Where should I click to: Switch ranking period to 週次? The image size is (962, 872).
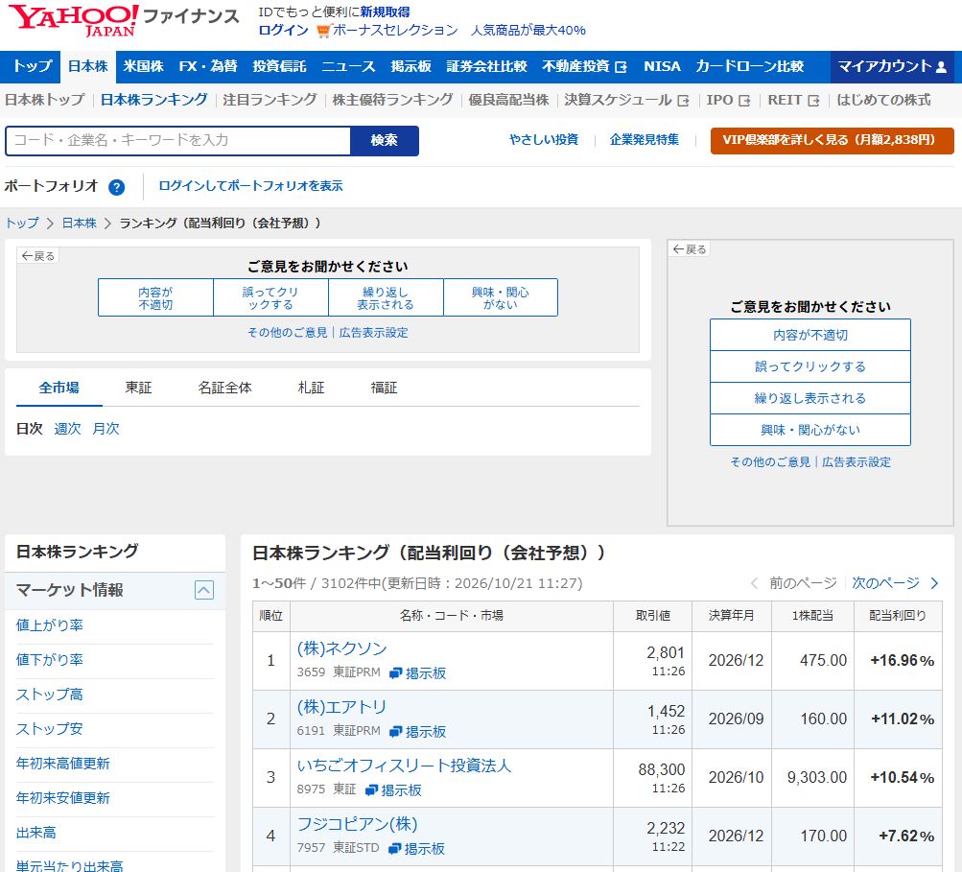point(67,429)
